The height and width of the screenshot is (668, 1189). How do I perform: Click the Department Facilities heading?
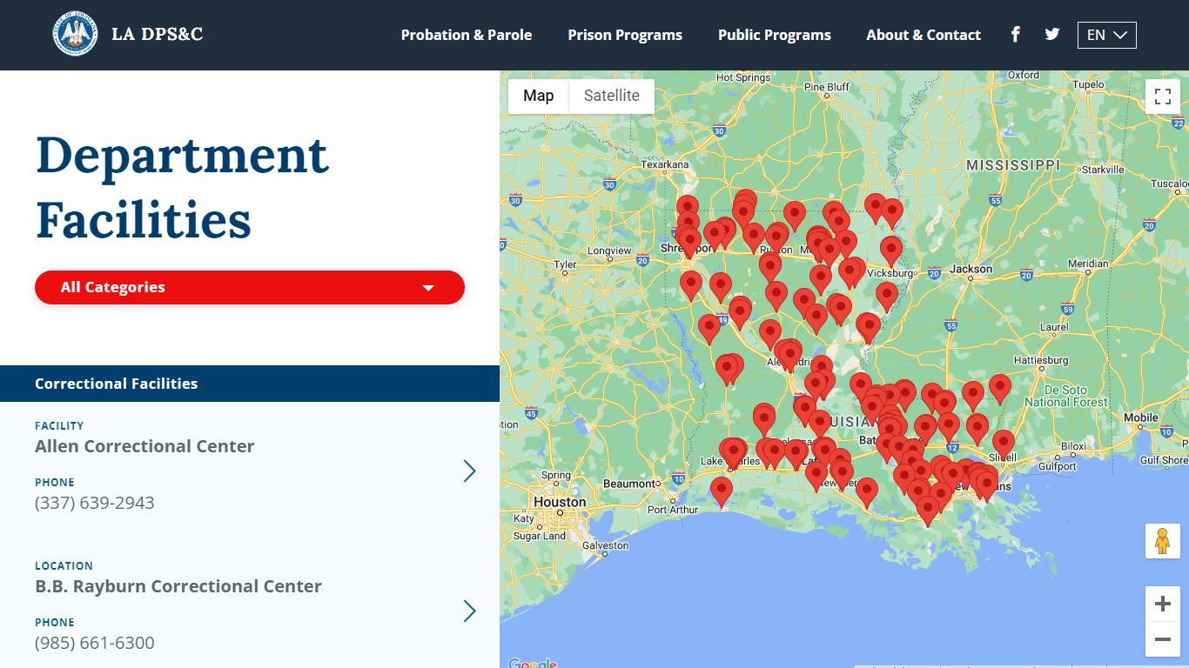(x=182, y=187)
